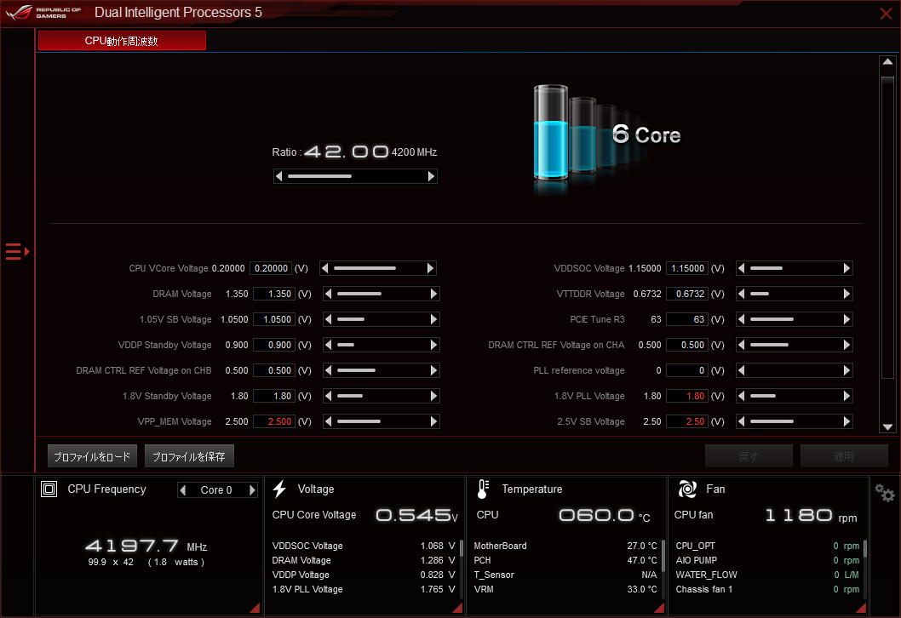Click the DRAM CTRL REF Voltage on CHA slider
The image size is (901, 618).
click(794, 345)
